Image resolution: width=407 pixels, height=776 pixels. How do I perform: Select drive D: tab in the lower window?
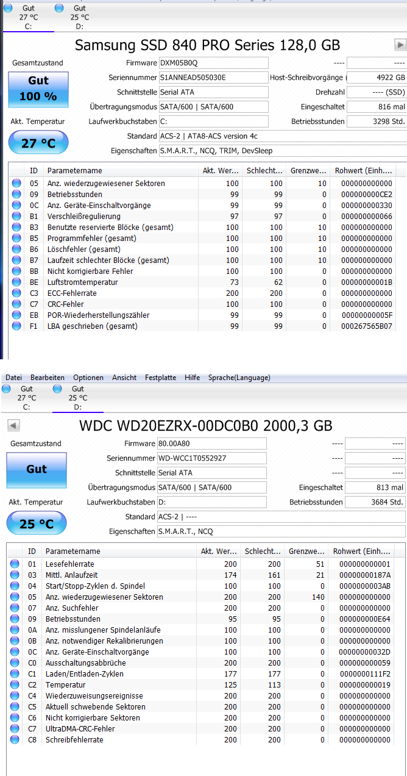[x=77, y=398]
